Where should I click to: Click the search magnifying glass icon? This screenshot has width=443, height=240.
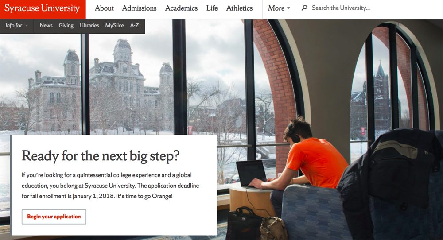[x=304, y=8]
